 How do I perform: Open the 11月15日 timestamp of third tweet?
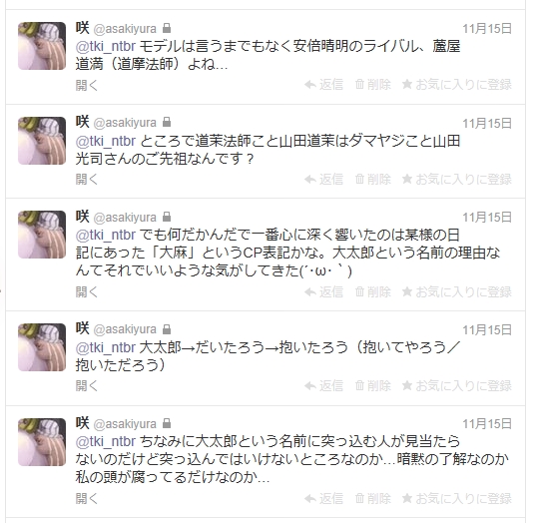487,217
